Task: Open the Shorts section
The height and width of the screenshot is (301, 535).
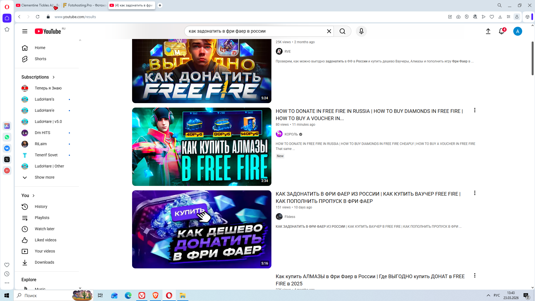Action: pyautogui.click(x=40, y=59)
